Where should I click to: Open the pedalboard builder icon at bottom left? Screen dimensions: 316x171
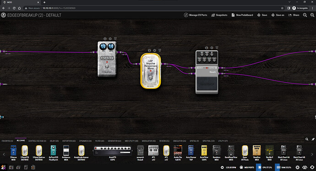[x=3, y=167]
